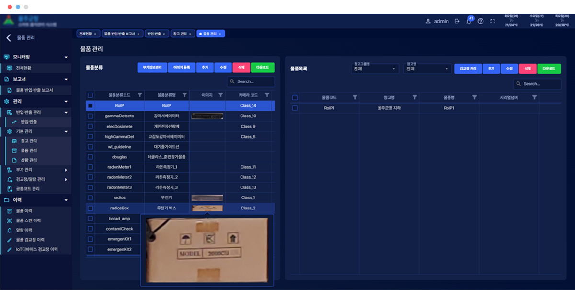Screen dimensions: 575x290
Task: Click the filter icon on 시리얼넘버 column
Action: point(534,97)
